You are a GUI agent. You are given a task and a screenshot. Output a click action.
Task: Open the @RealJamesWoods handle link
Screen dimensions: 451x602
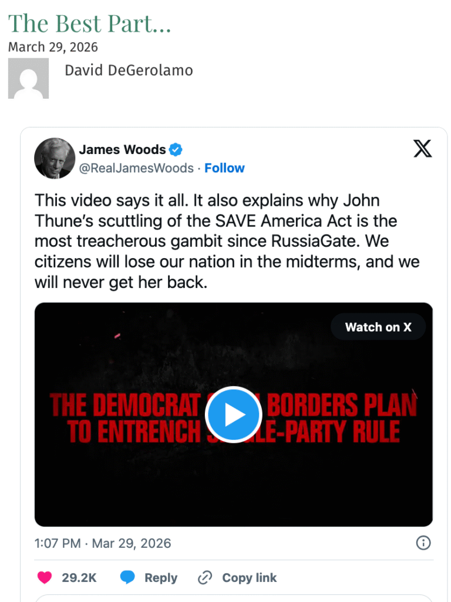point(136,168)
